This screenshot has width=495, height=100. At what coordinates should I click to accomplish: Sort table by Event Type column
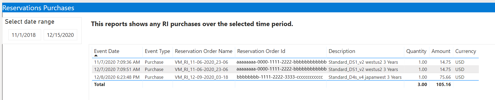click(x=157, y=51)
